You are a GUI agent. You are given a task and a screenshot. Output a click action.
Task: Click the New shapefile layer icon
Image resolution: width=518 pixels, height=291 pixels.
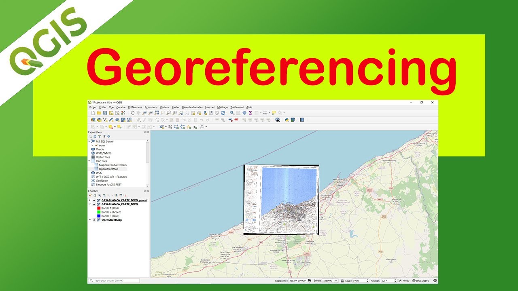point(105,120)
